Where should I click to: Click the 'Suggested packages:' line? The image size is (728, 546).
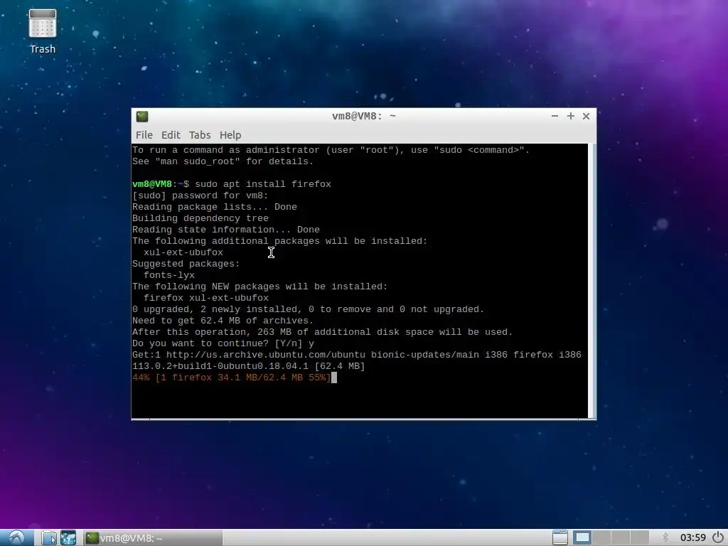coord(186,264)
